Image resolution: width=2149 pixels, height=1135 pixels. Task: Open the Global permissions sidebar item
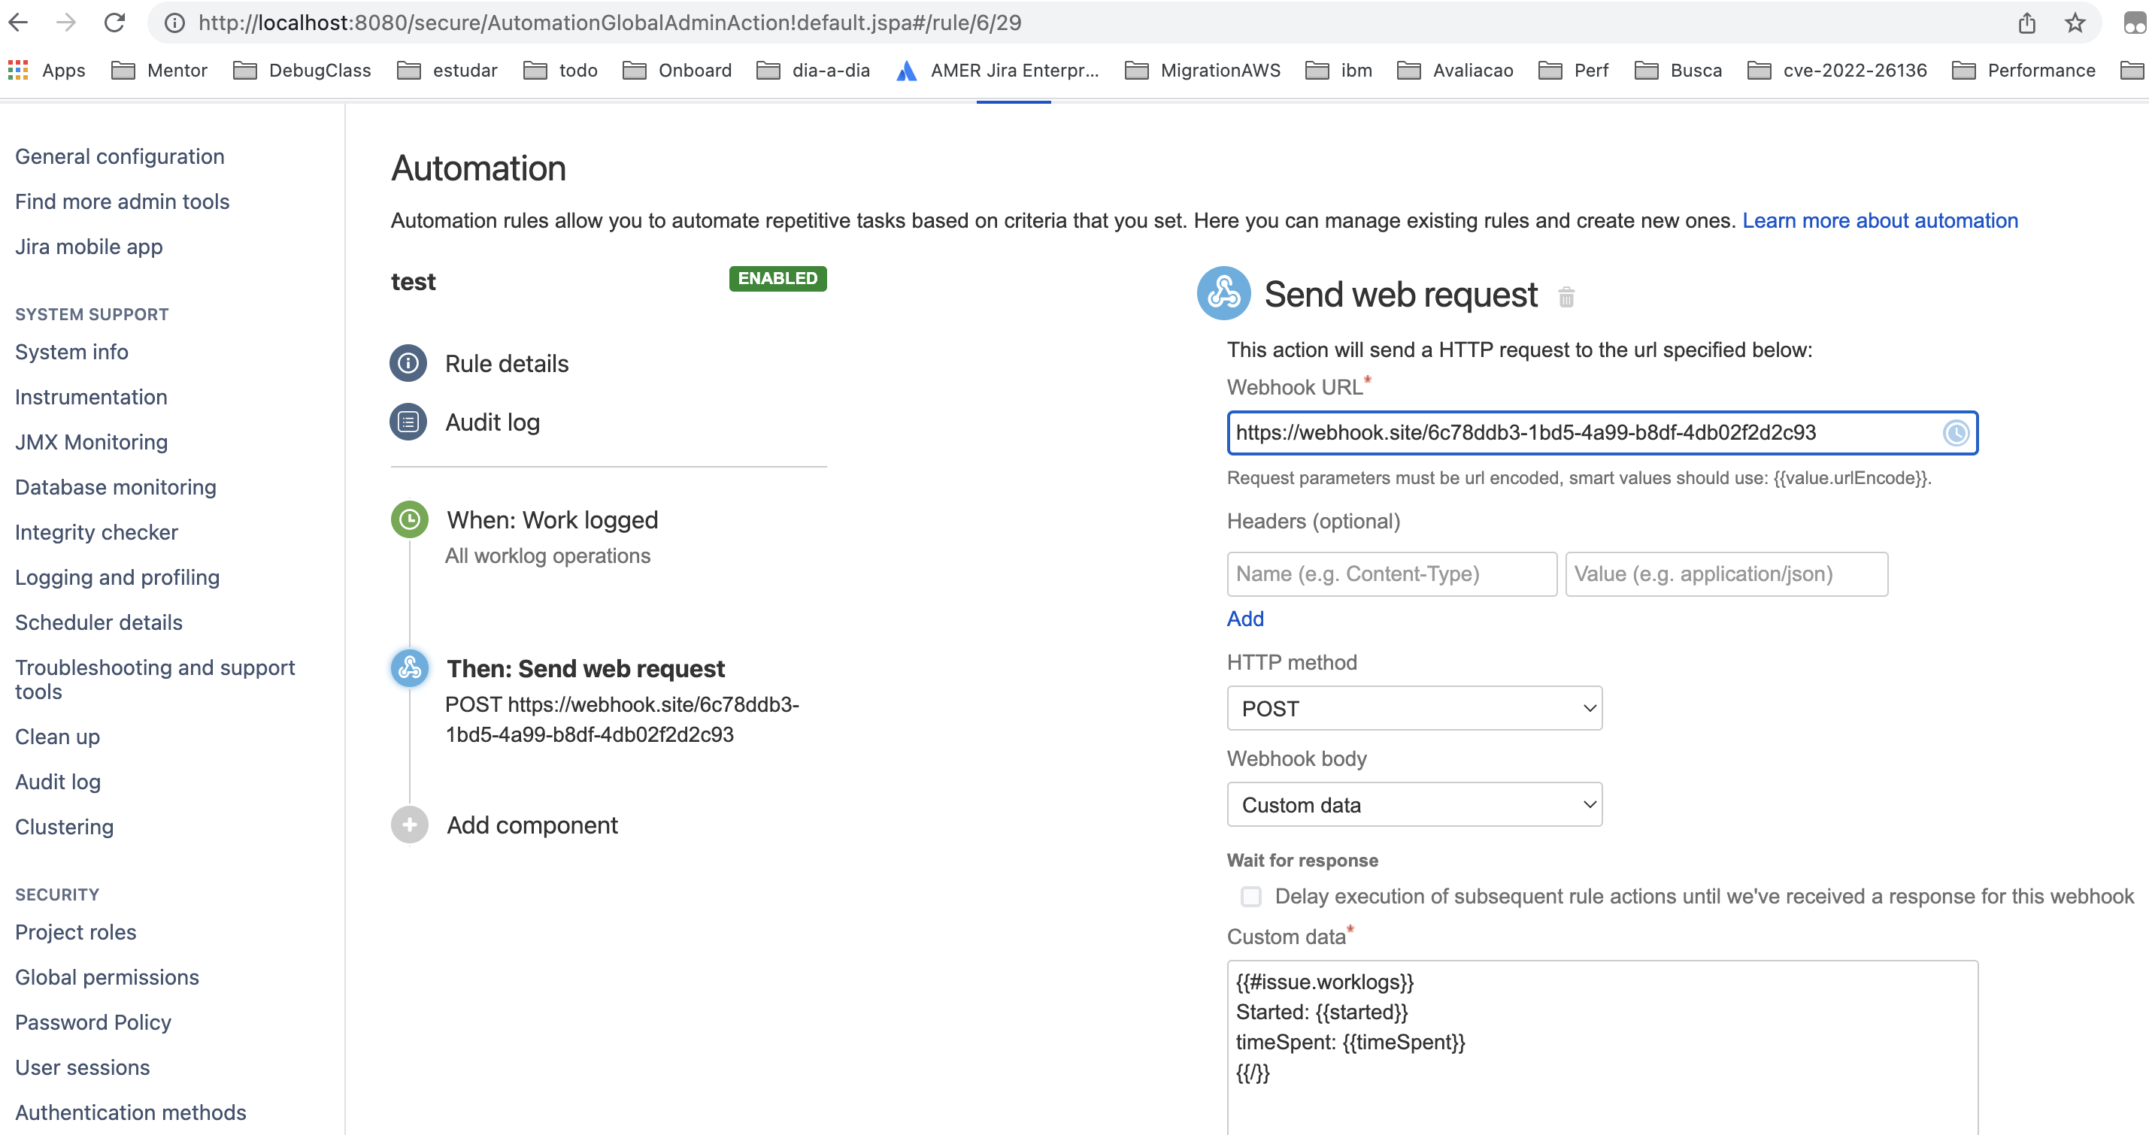(107, 977)
